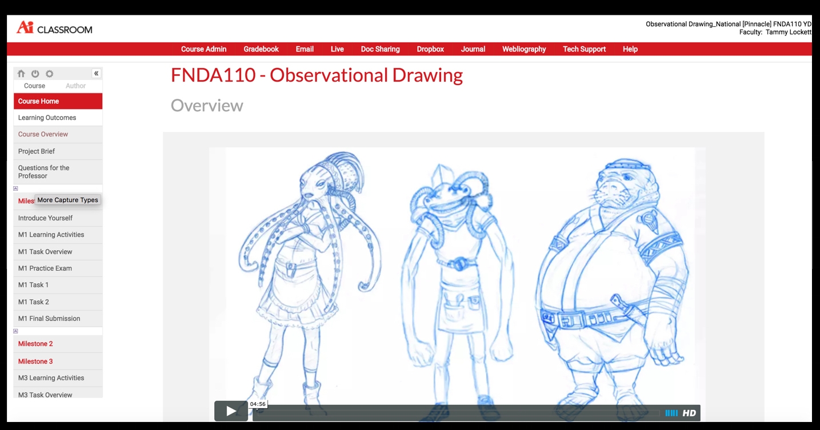Viewport: 820px width, 430px height.
Task: Open M1 Task Overview
Action: 58,252
